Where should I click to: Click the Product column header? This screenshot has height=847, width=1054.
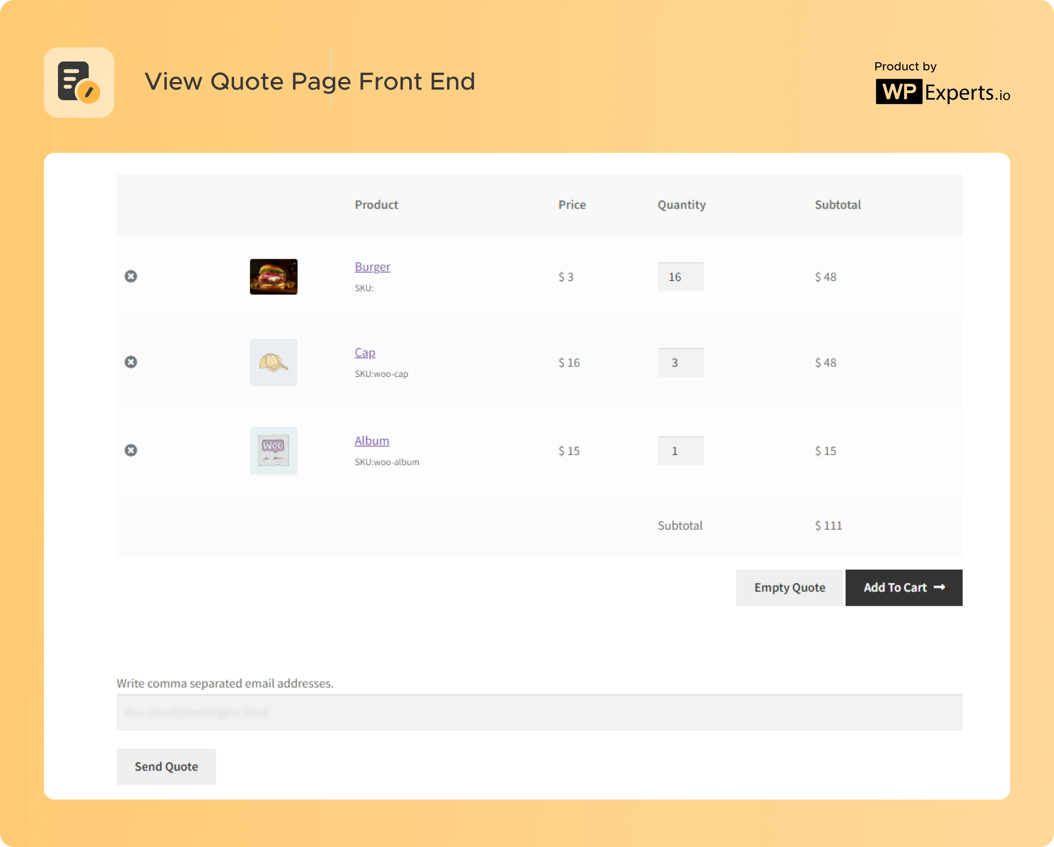tap(376, 205)
